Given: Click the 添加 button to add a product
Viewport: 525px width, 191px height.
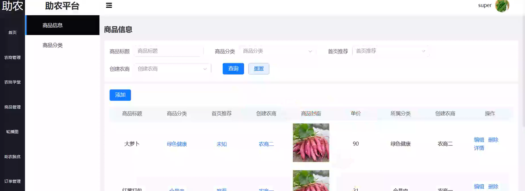Looking at the screenshot, I should (120, 95).
